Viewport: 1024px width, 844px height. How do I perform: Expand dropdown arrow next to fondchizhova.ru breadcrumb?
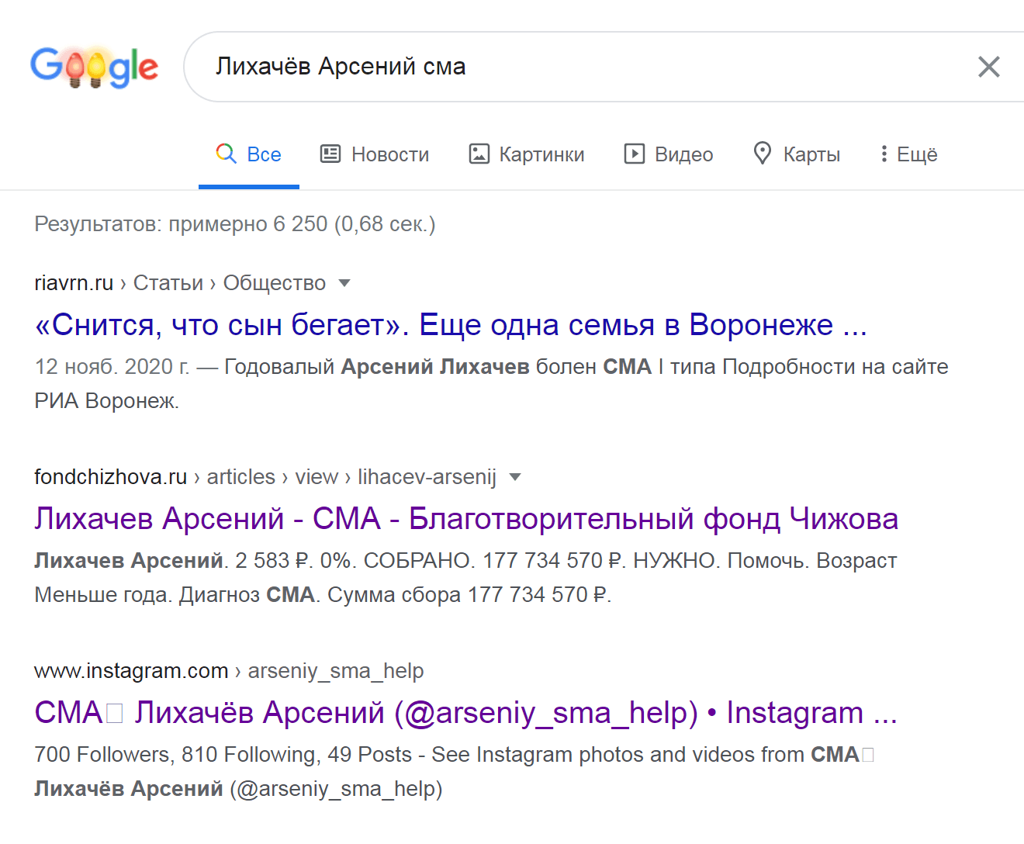(515, 477)
